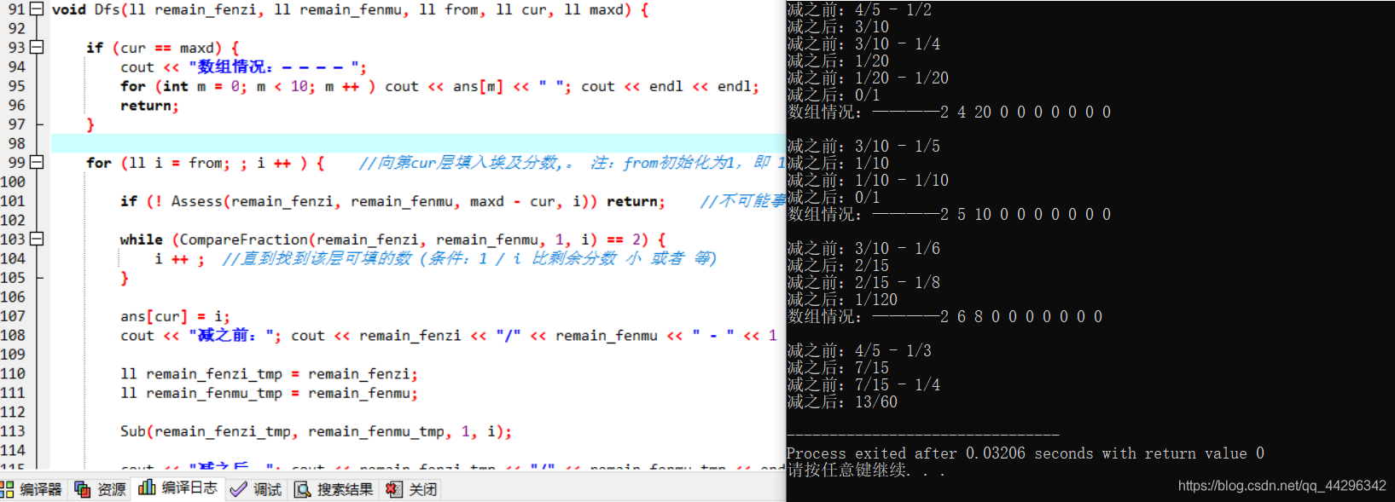Click the comment after 'for (ll i = from'
Viewport: 1395px width, 502px height.
click(x=572, y=163)
